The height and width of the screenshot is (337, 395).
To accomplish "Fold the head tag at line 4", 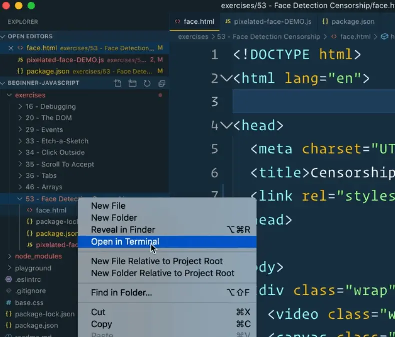I will click(226, 125).
